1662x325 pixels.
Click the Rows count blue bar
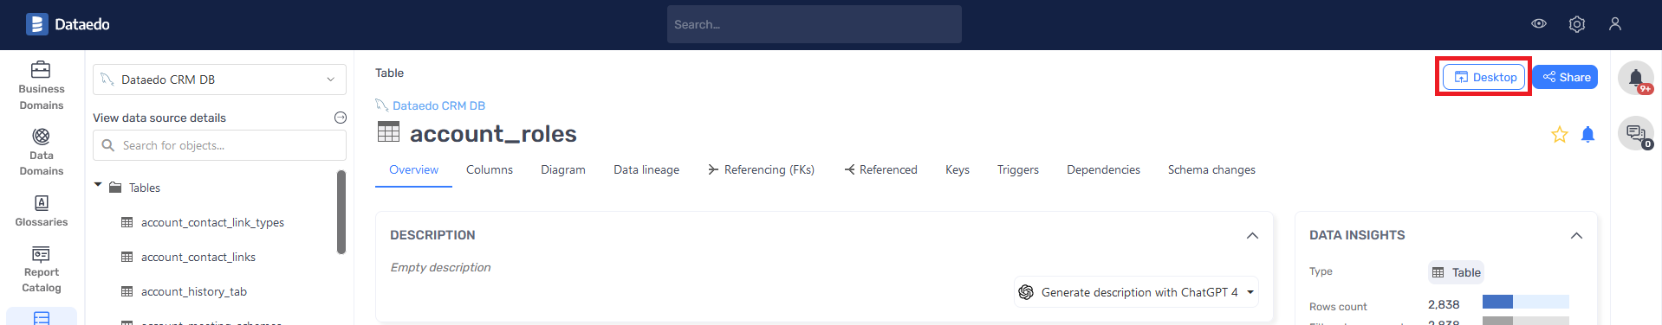click(1497, 302)
